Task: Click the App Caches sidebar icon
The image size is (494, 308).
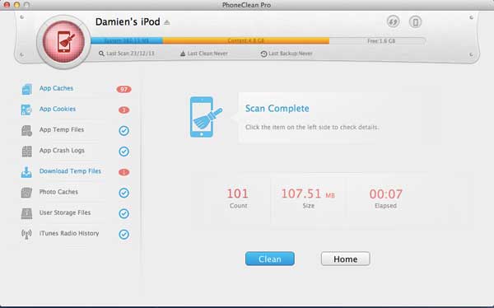Action: 27,89
